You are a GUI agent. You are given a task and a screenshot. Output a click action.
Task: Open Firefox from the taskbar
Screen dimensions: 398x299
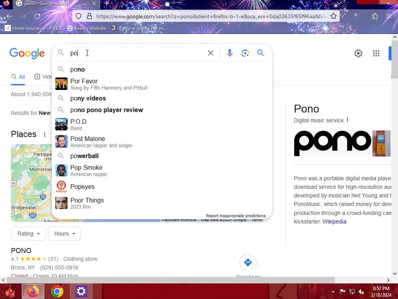[33, 291]
